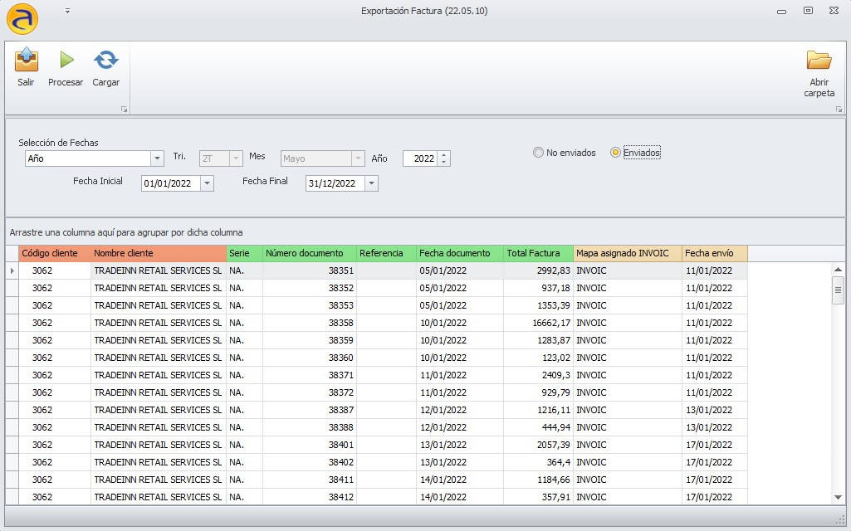Click the Cargar reload icon
851x531 pixels.
pos(105,61)
